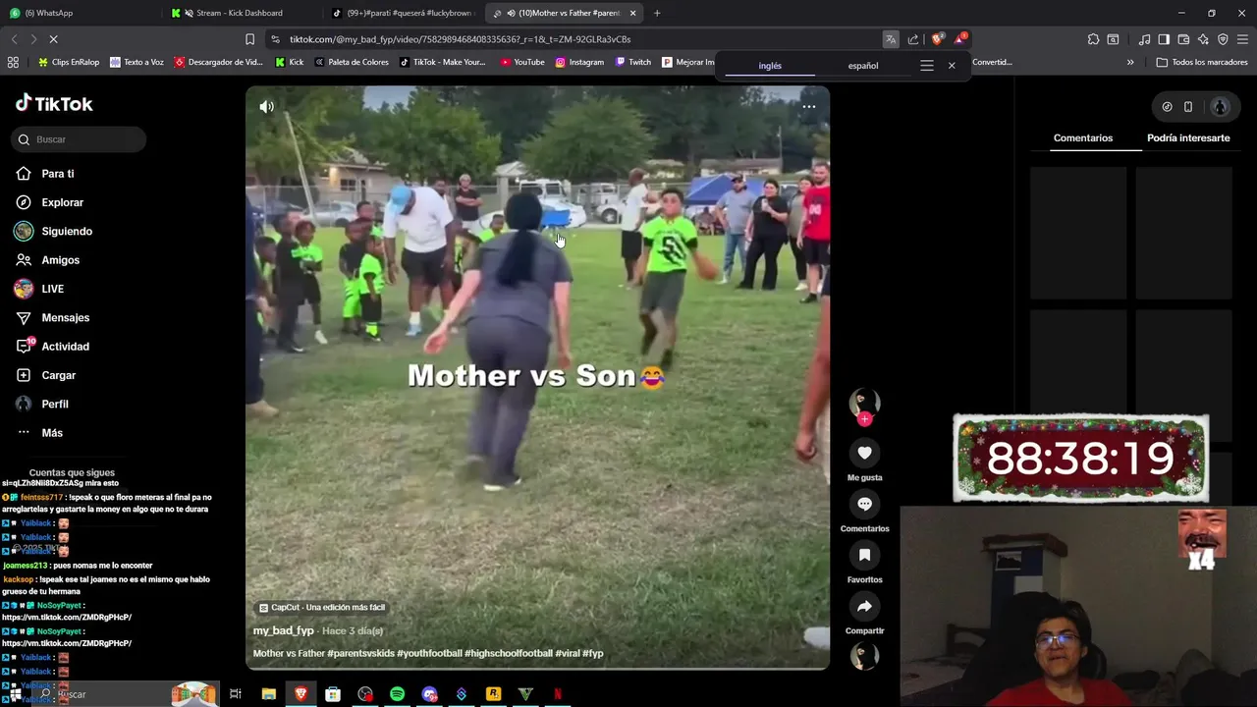Switch to the Podría interesarte tab

click(x=1188, y=137)
